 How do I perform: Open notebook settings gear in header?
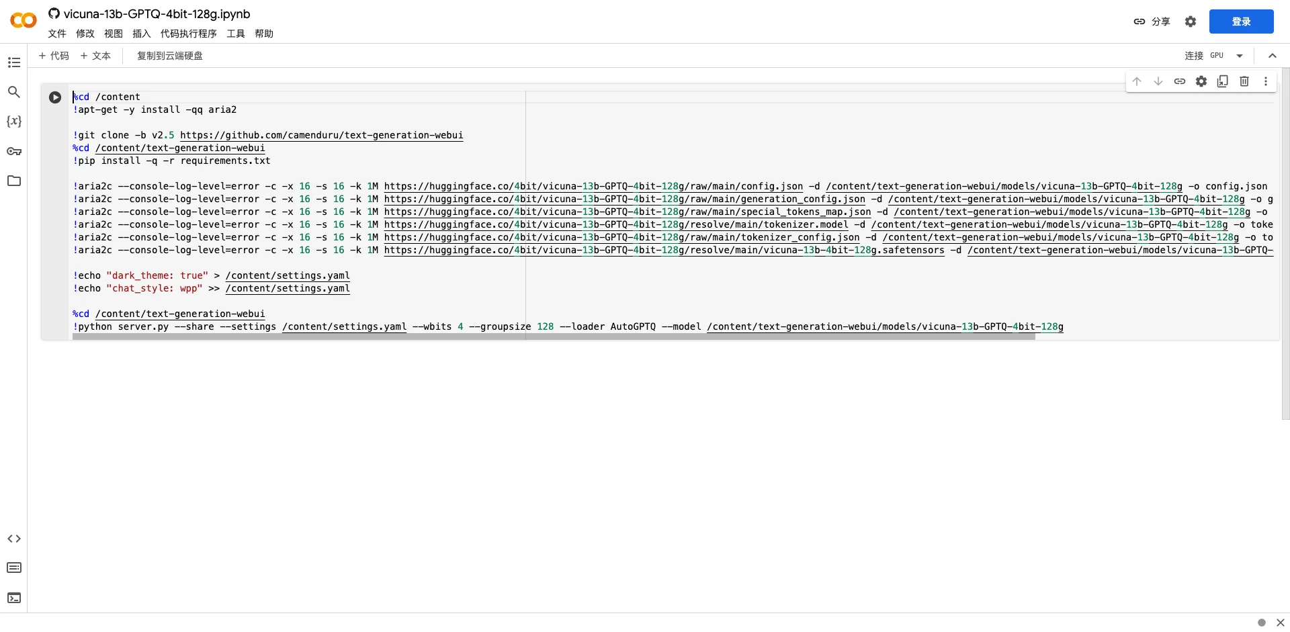1191,21
